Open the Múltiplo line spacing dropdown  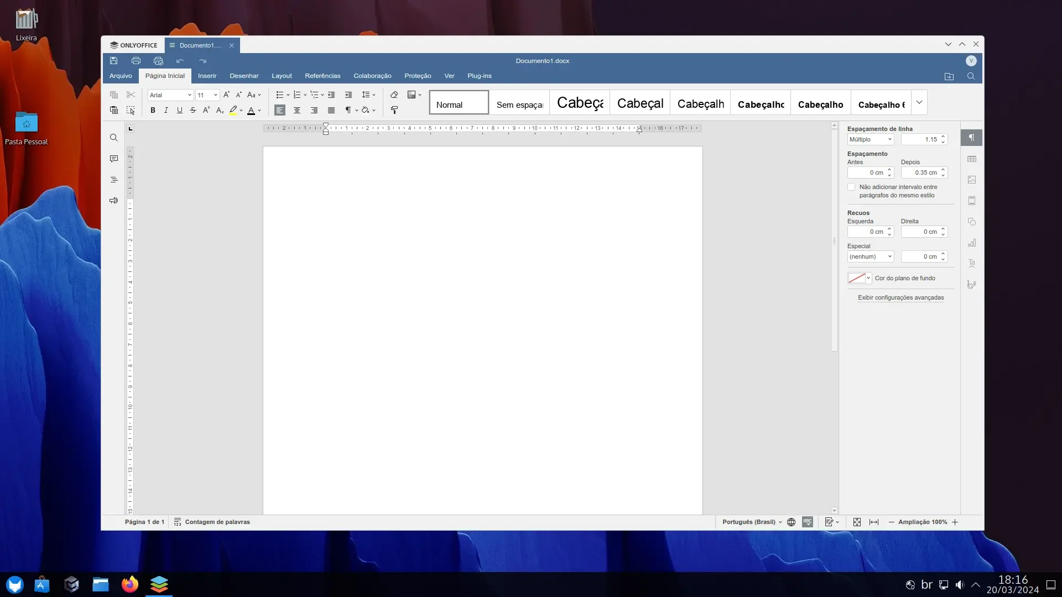(x=871, y=140)
